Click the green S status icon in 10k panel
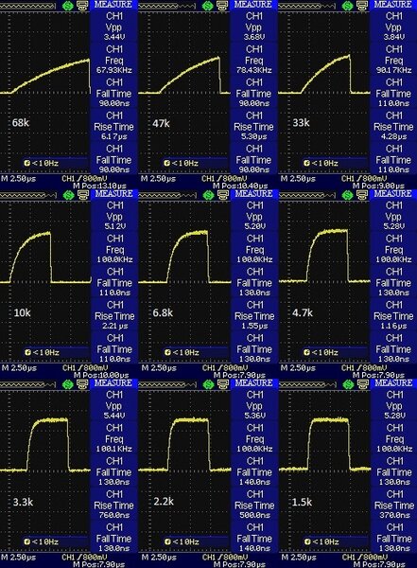Image resolution: width=417 pixels, height=568 pixels. point(68,195)
